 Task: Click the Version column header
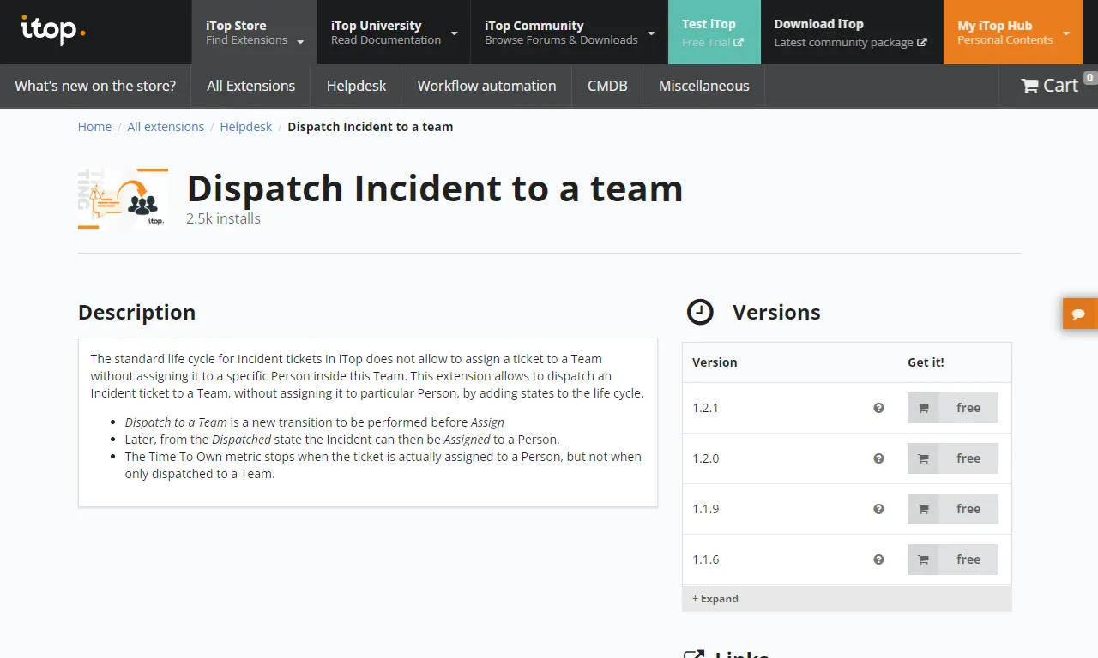point(715,362)
